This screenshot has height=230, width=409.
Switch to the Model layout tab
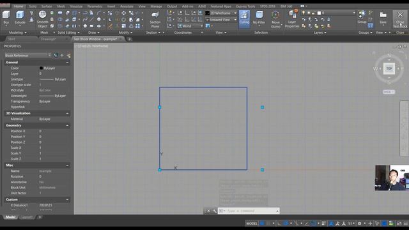[x=10, y=217]
